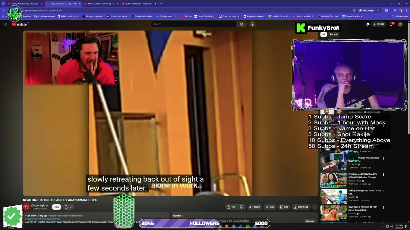This screenshot has height=230, width=410.
Task: Click the Ask Google button in address bar
Action: pos(366,10)
